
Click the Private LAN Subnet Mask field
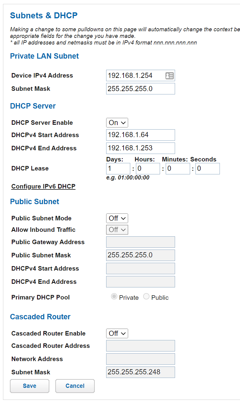(140, 89)
